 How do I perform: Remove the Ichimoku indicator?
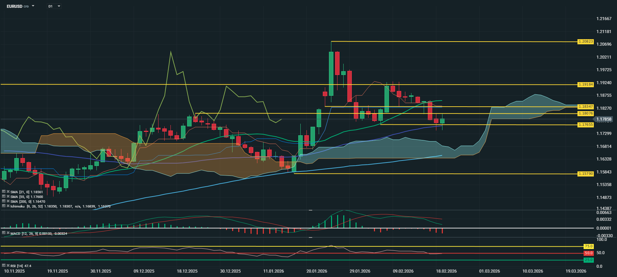8,206
